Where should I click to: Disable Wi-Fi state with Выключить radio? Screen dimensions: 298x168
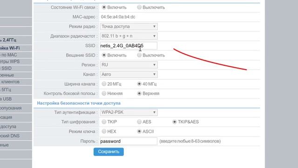pos(139,7)
